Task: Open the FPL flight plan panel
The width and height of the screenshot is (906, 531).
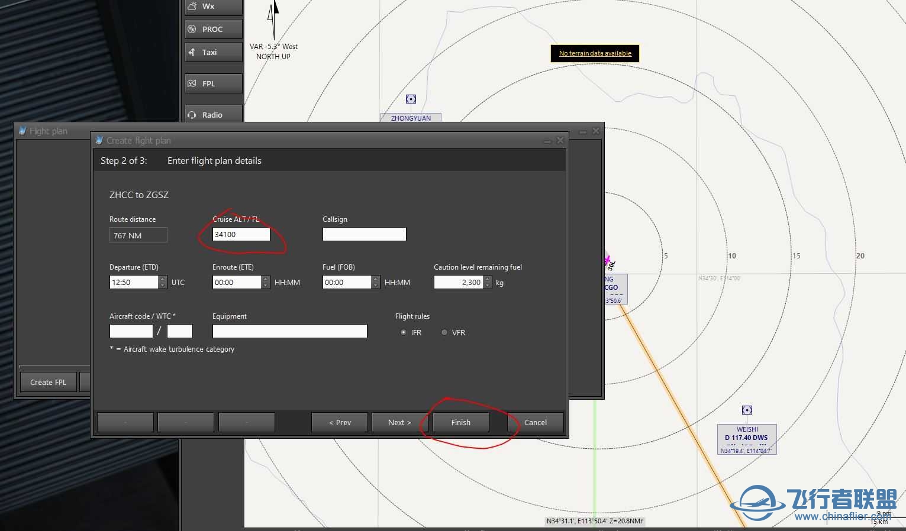Action: [212, 83]
